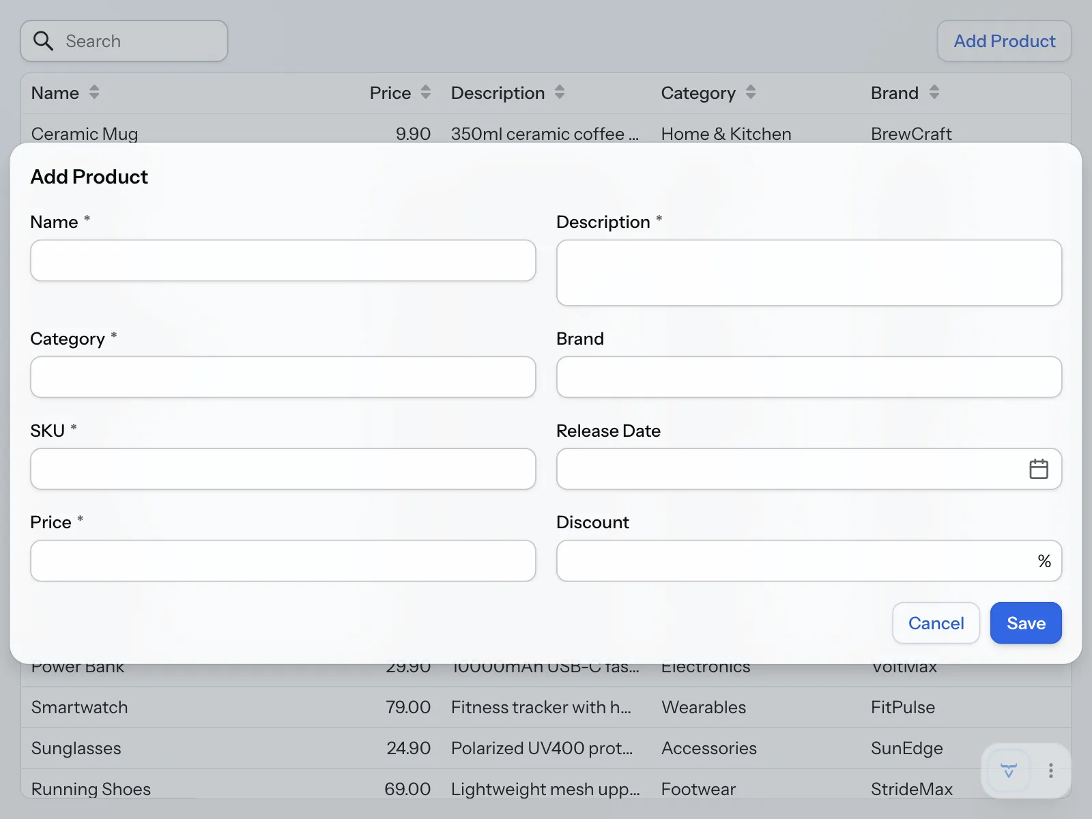
Task: Select the Sunglasses row name
Action: [x=76, y=748]
